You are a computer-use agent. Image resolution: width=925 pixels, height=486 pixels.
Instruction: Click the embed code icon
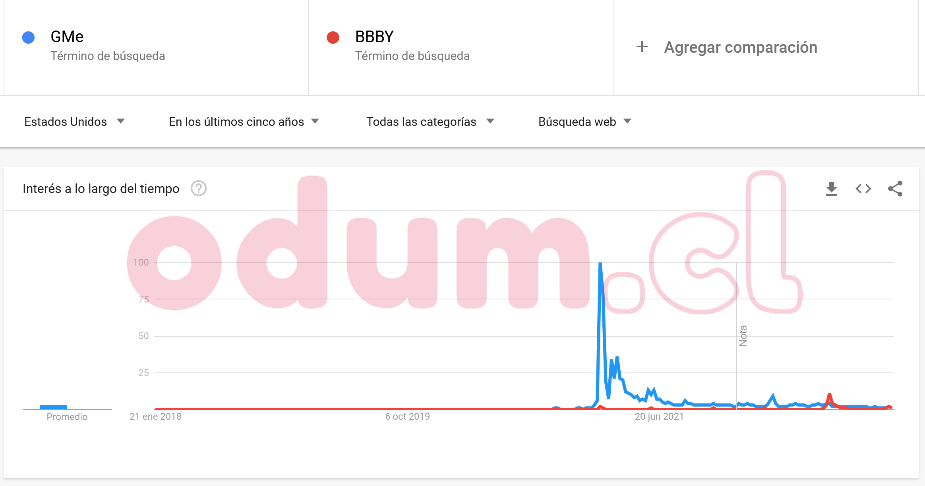click(x=863, y=189)
